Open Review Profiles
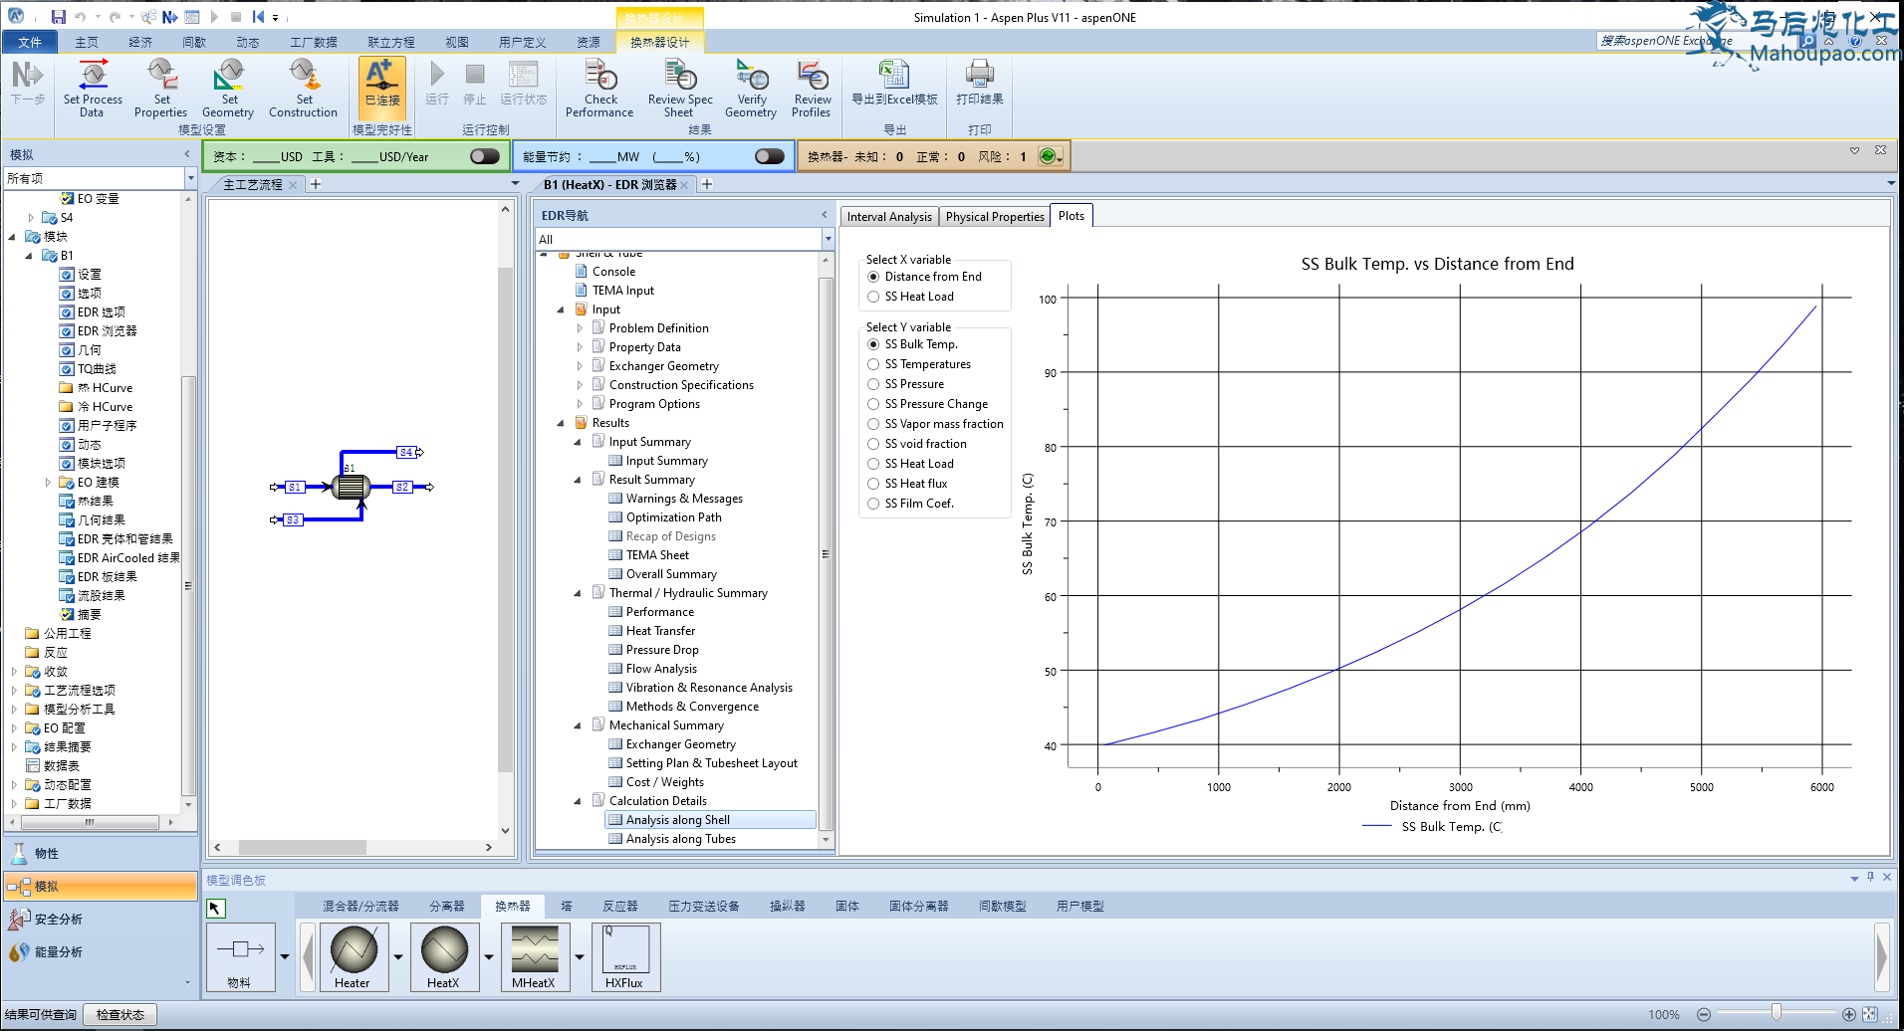 pos(812,88)
